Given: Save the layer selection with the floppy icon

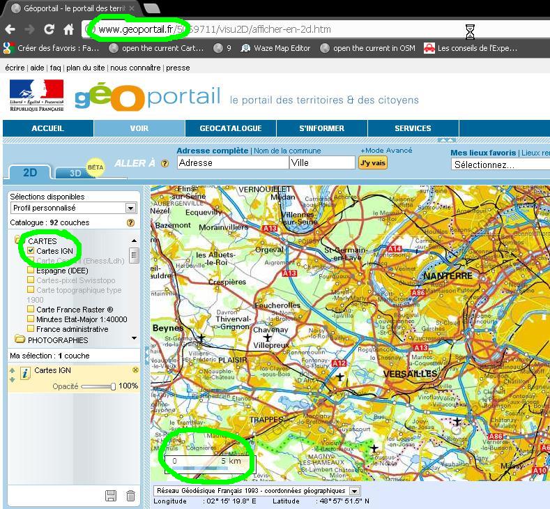Looking at the screenshot, I should coord(111,496).
